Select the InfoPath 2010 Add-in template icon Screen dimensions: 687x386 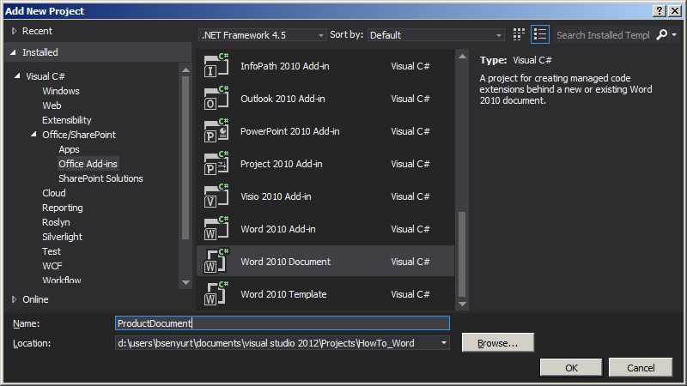coord(216,66)
